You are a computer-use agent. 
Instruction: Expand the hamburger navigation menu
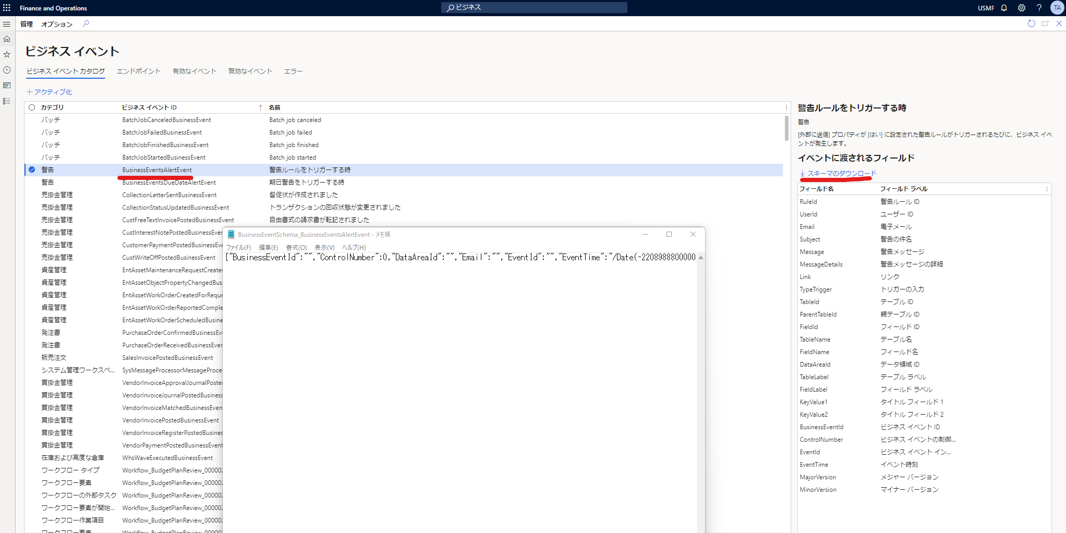point(7,24)
